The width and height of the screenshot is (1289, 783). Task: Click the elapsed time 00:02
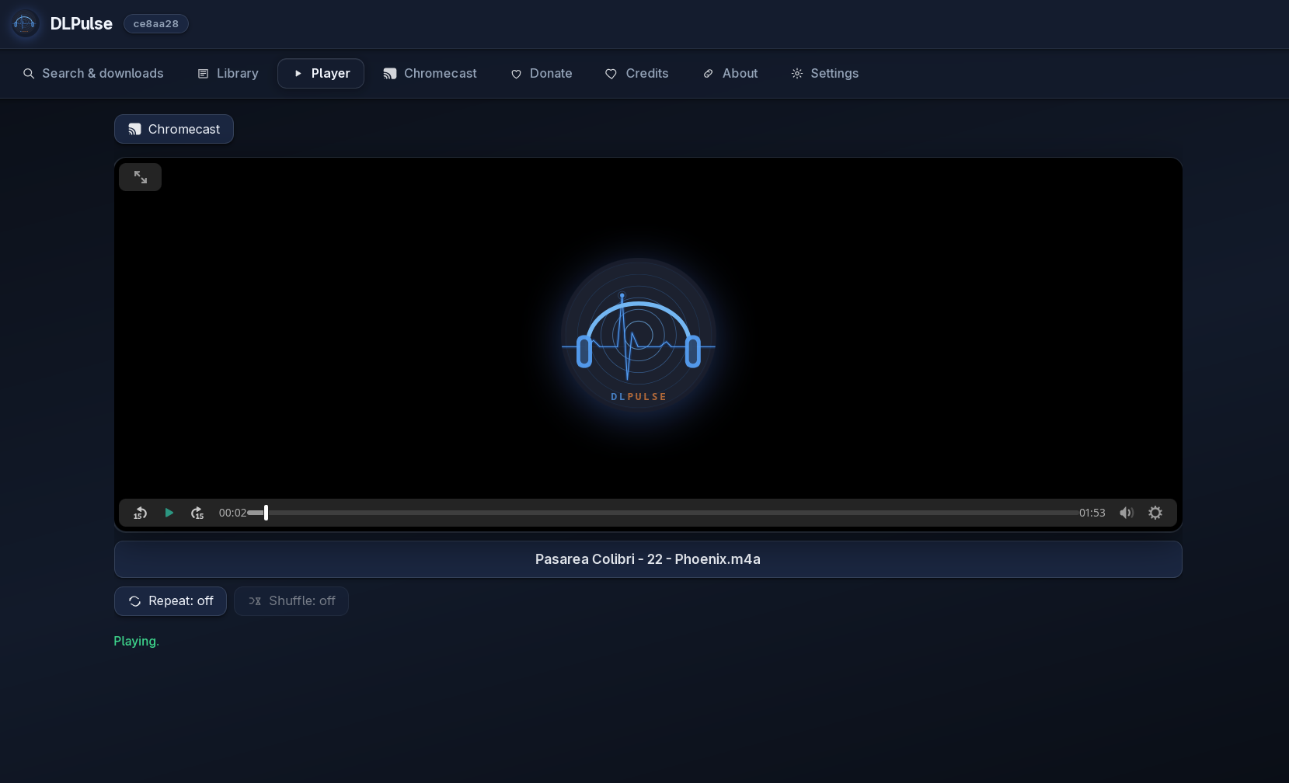[232, 513]
